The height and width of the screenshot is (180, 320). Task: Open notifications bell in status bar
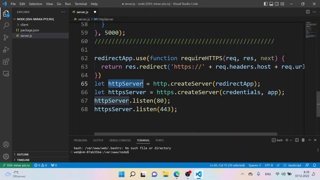(314, 165)
